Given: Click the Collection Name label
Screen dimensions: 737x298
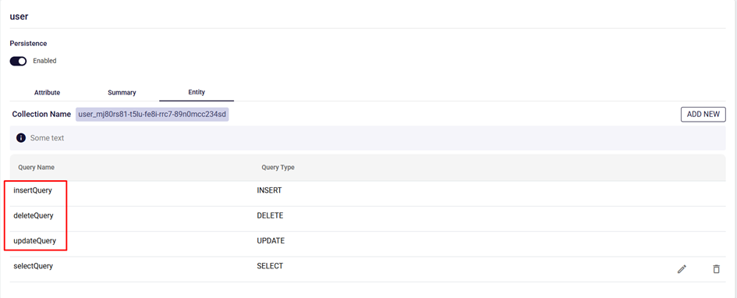Looking at the screenshot, I should [41, 114].
